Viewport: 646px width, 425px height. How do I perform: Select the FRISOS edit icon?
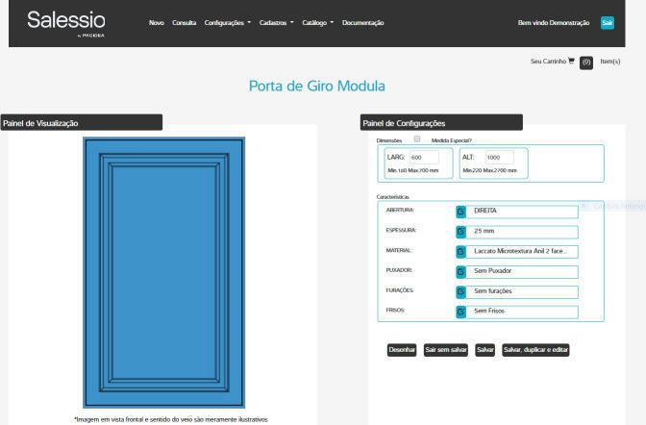click(x=460, y=312)
